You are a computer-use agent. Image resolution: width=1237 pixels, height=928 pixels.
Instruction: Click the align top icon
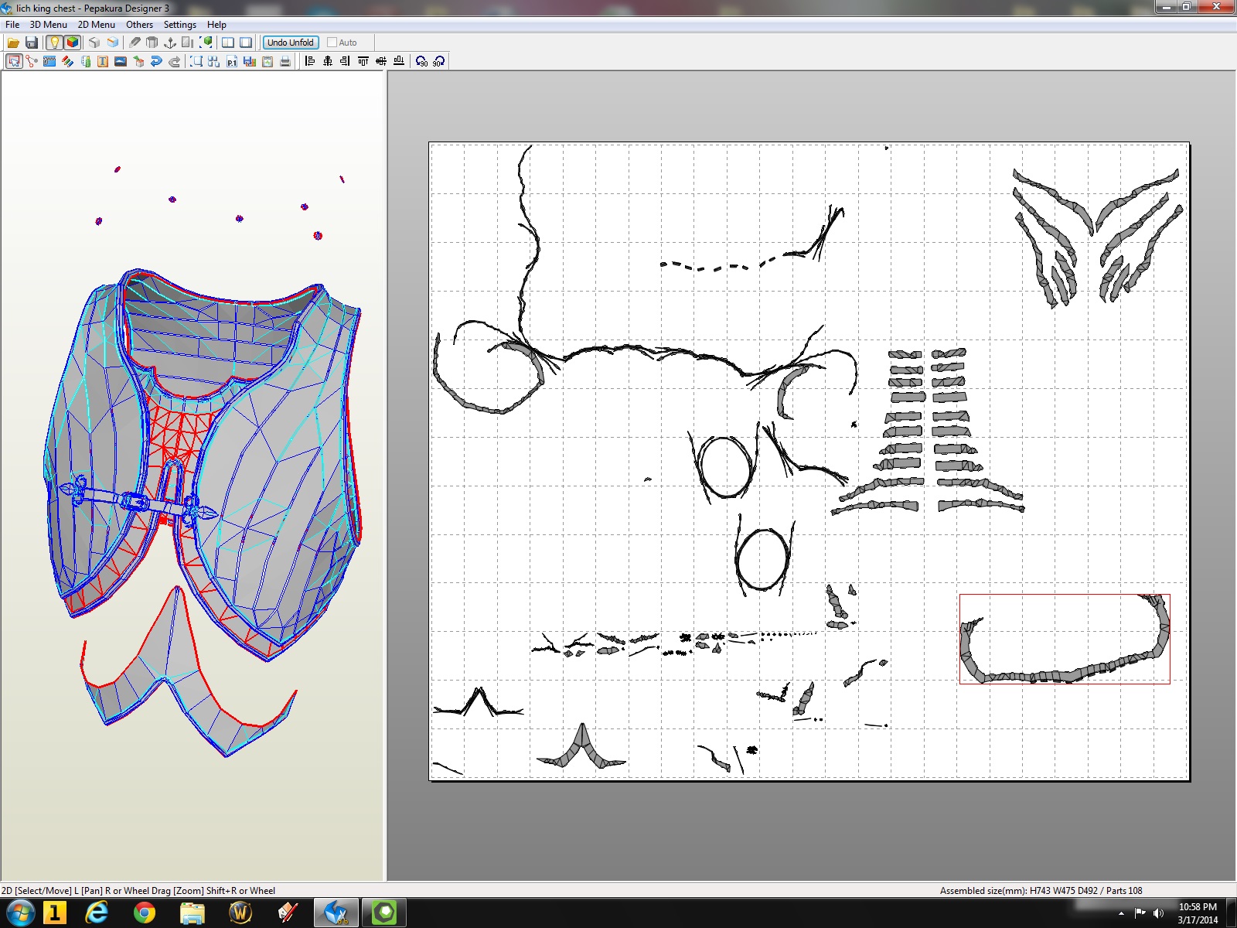[x=363, y=61]
